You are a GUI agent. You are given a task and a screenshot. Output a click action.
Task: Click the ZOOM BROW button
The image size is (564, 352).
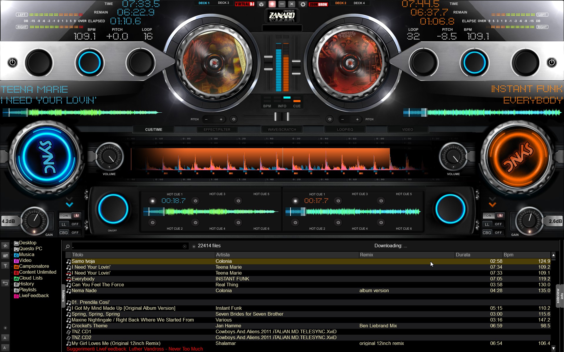point(318,4)
